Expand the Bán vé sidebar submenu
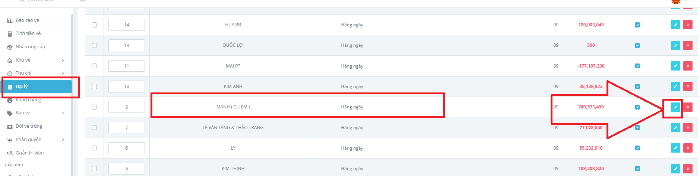This screenshot has width=700, height=176. (63, 113)
